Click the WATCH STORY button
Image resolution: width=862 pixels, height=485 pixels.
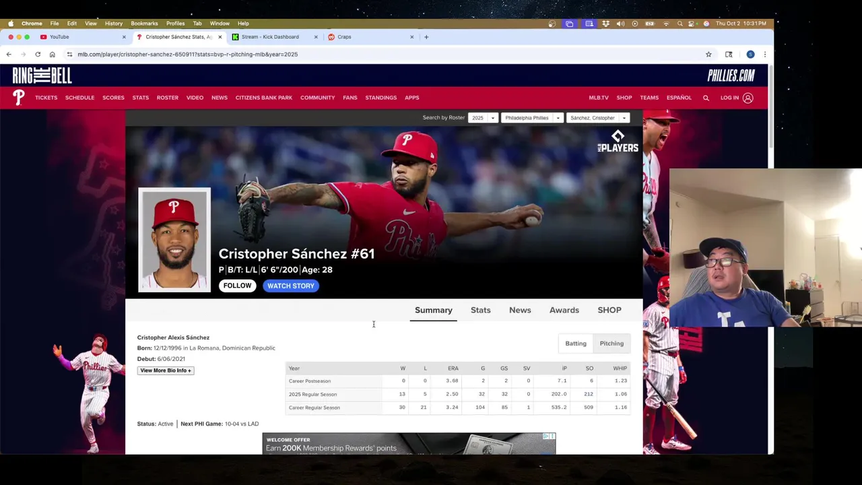click(x=291, y=286)
